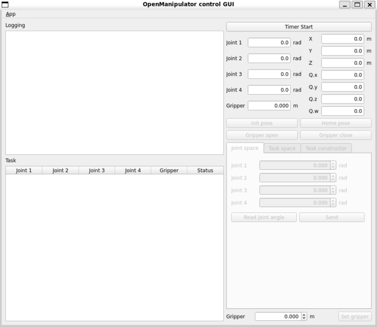Viewport: 377px width, 327px height.
Task: Click the Joint 3 column header
Action: pyautogui.click(x=97, y=170)
